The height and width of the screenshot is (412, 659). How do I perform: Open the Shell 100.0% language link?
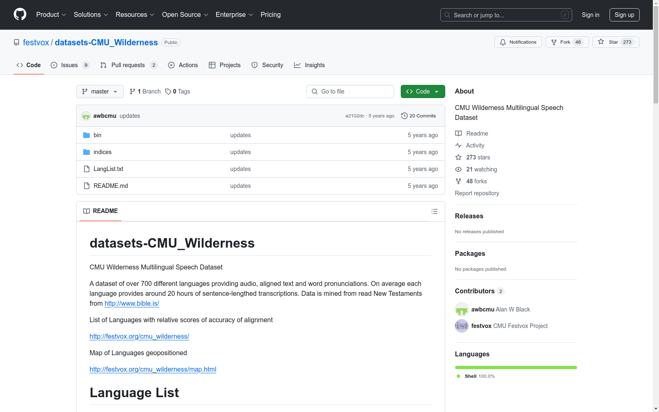tap(476, 376)
